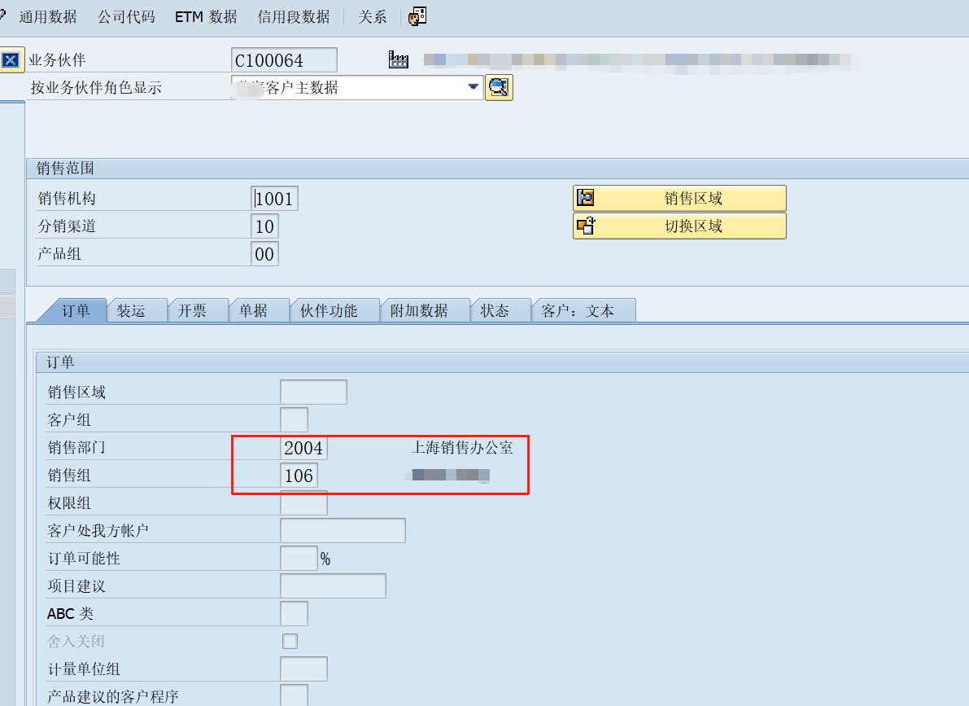Open 关系 in the toolbar
This screenshot has height=706, width=969.
point(373,17)
